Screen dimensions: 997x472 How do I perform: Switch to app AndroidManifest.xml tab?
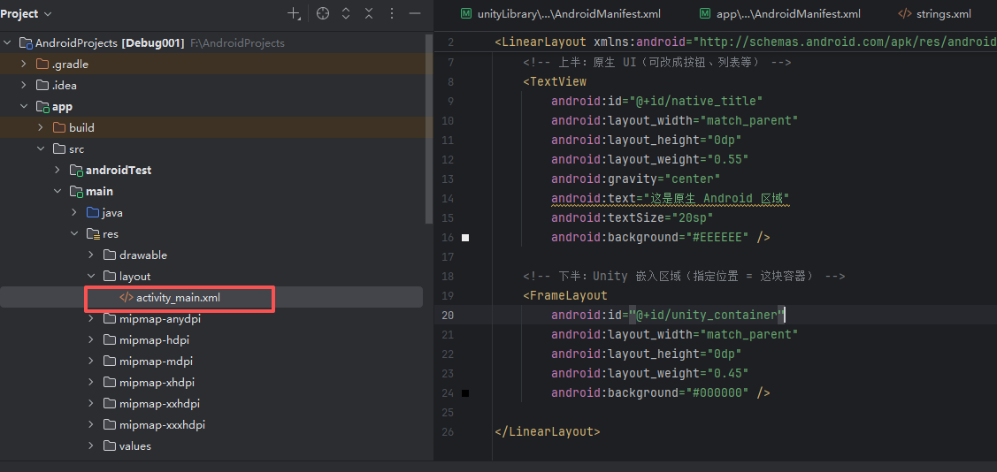[x=779, y=13]
